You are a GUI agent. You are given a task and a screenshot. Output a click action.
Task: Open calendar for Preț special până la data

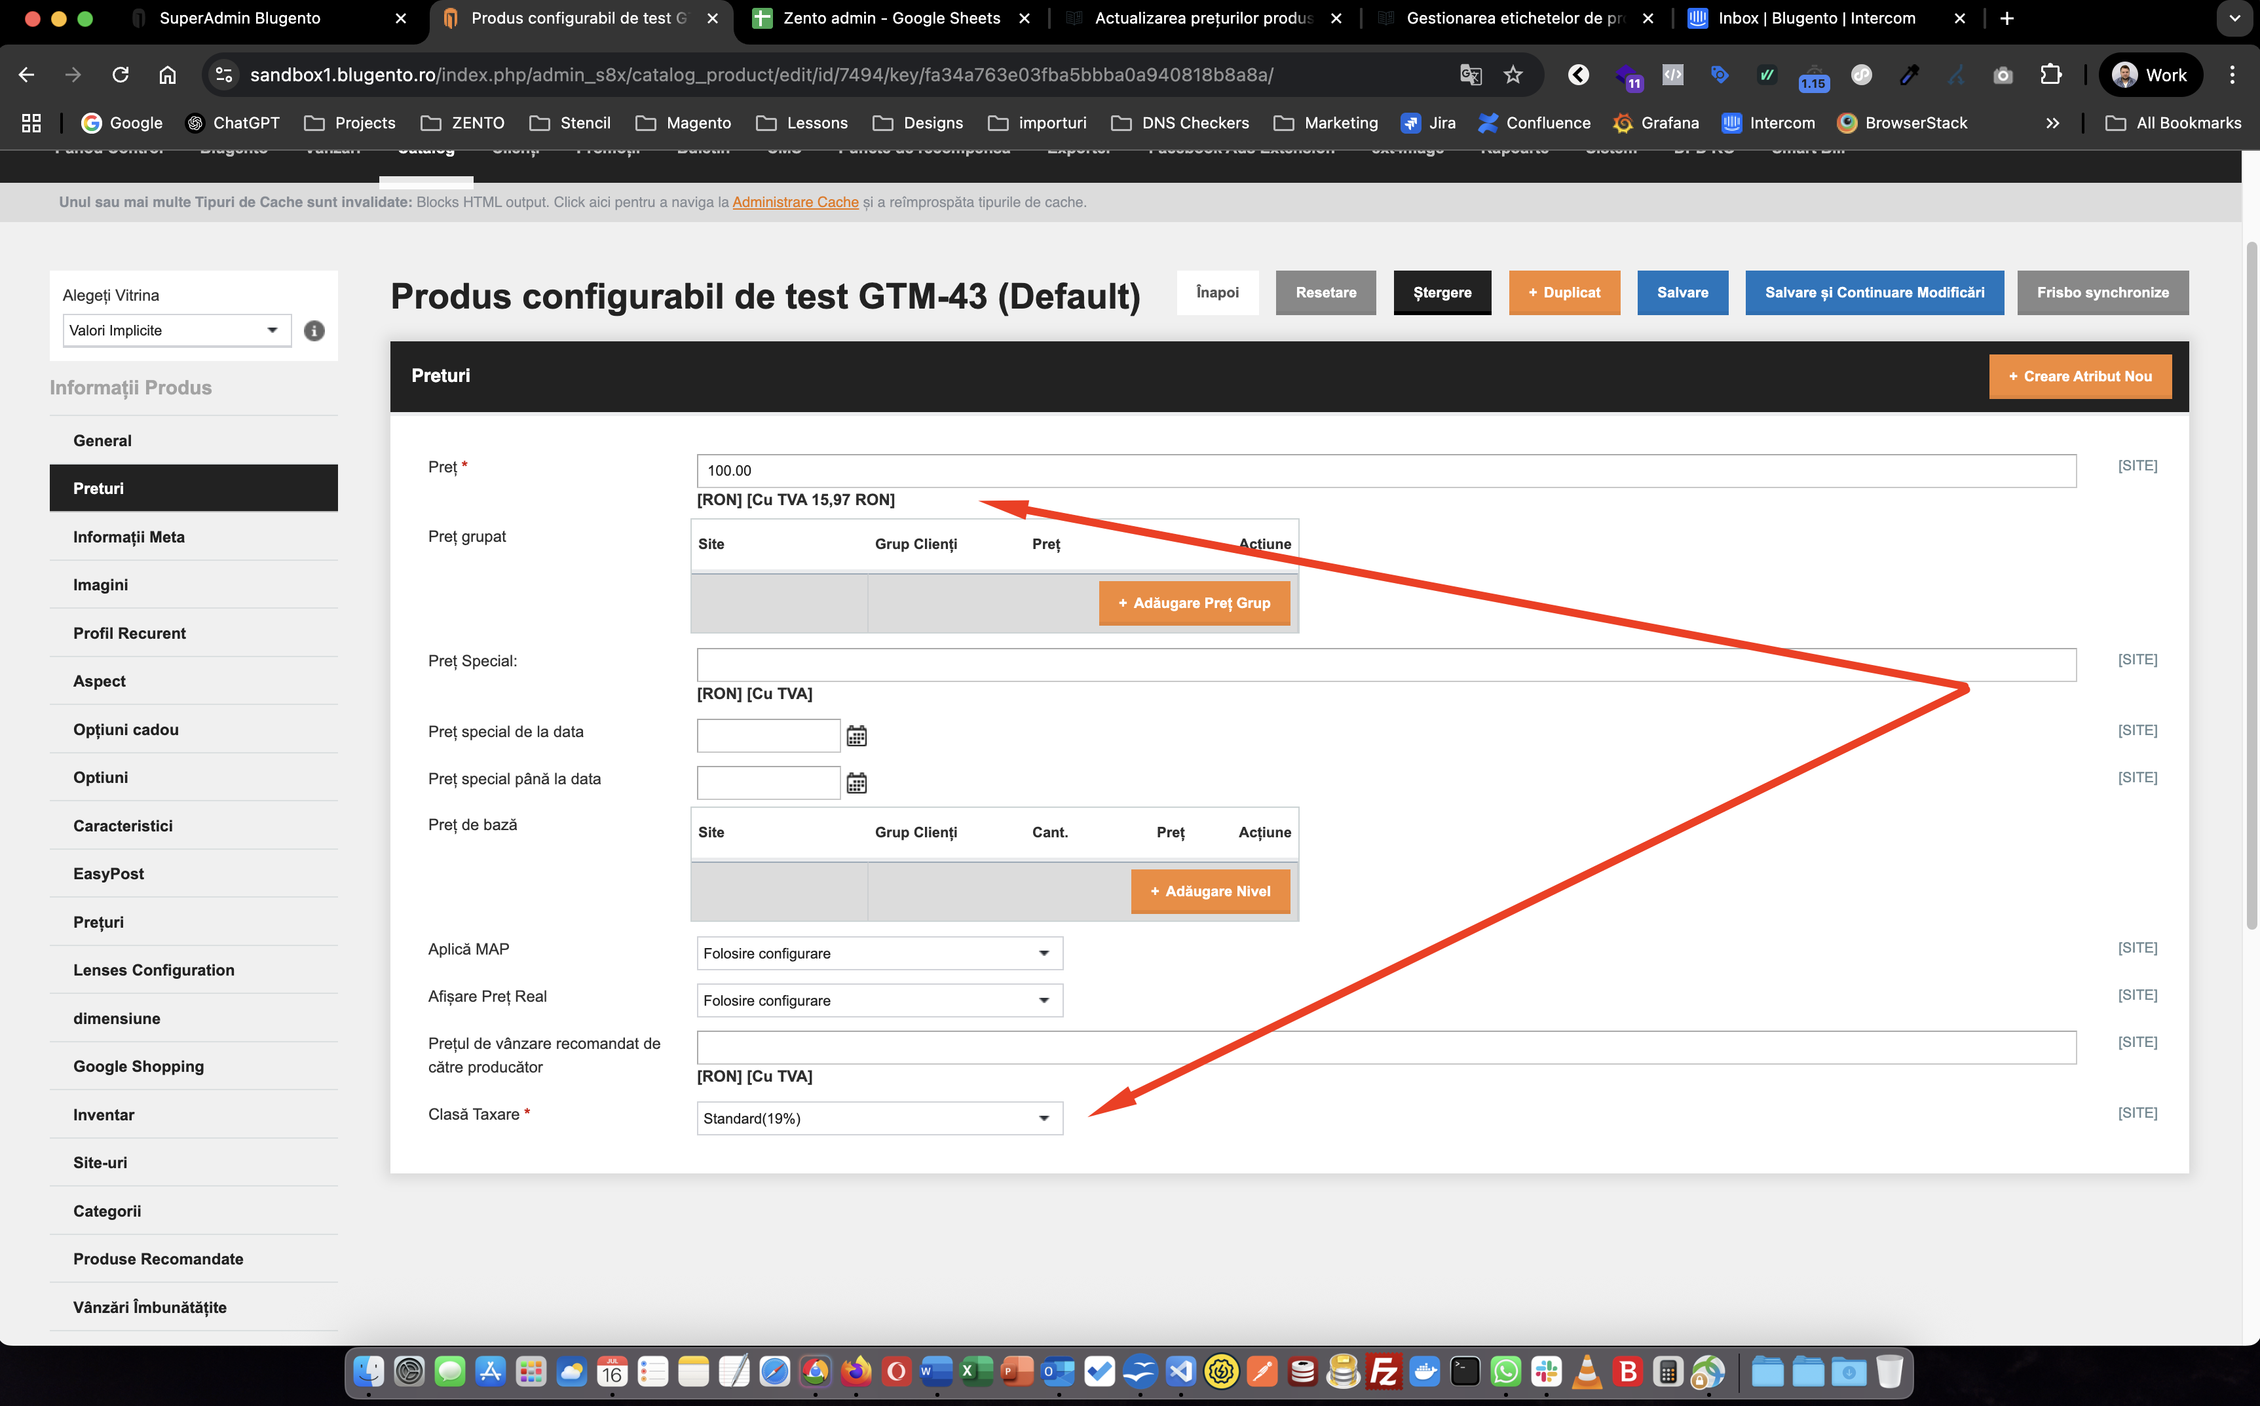tap(856, 783)
